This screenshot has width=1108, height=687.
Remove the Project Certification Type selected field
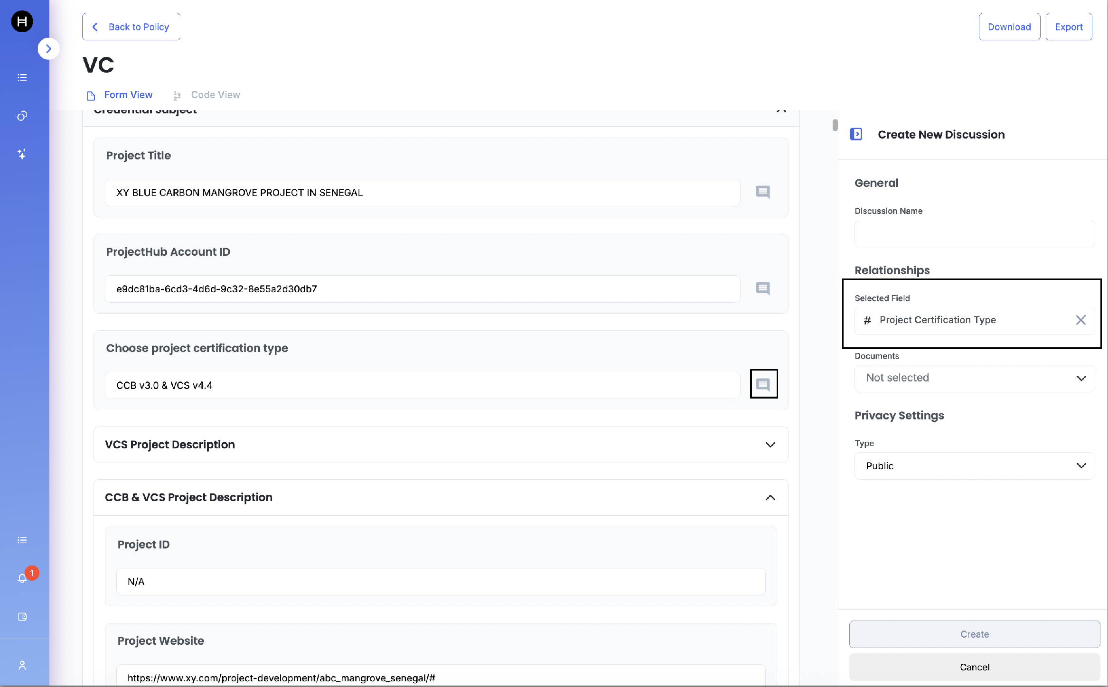click(x=1080, y=320)
